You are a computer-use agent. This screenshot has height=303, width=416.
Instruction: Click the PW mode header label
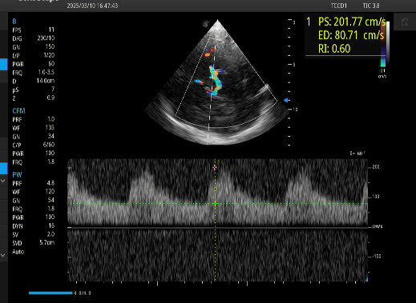point(17,175)
